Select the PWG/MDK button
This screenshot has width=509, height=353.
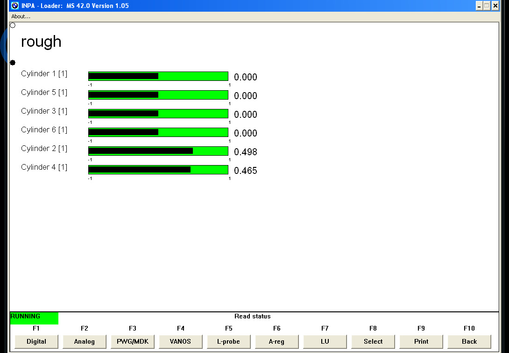(x=133, y=341)
